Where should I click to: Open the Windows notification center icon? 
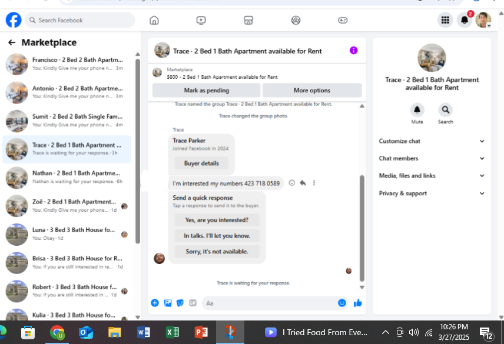click(486, 333)
